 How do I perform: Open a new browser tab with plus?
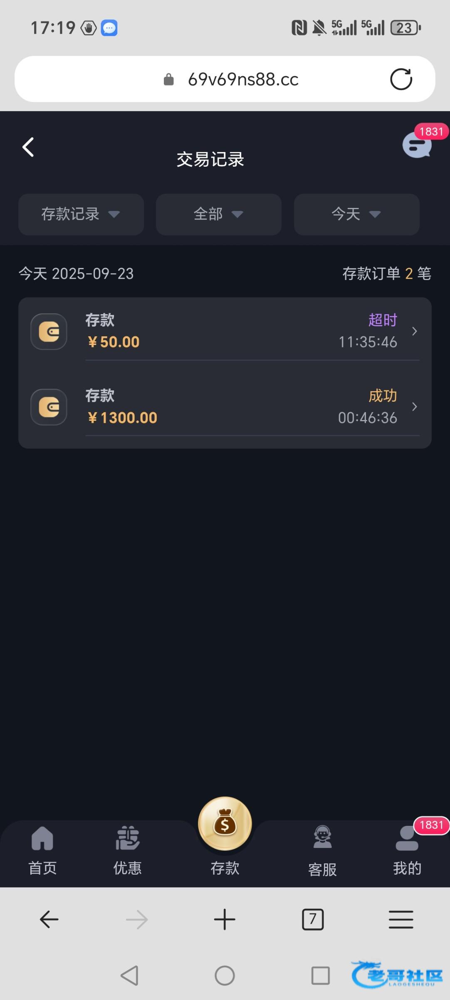pos(225,920)
